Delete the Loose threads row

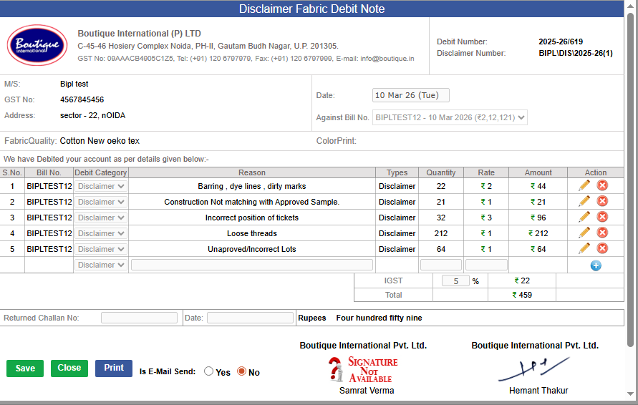602,233
